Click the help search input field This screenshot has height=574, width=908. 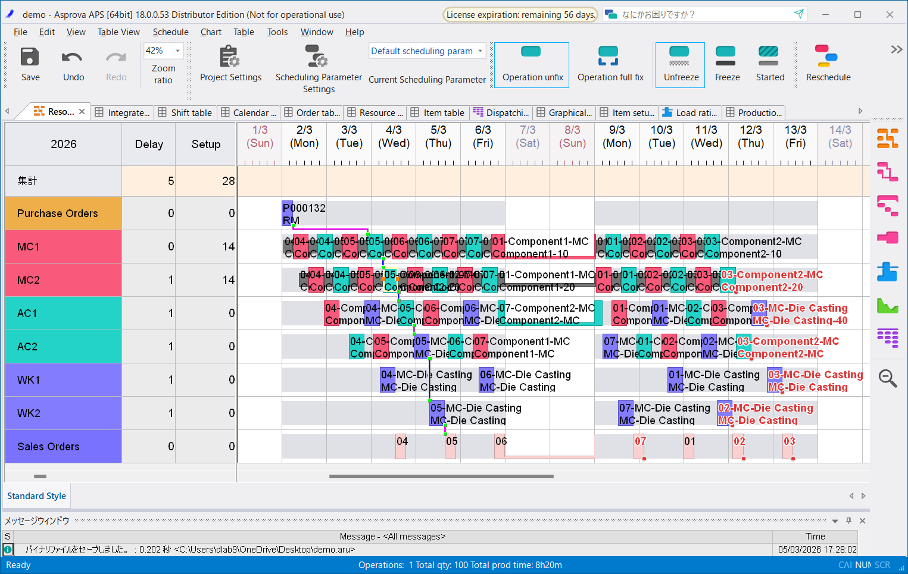click(703, 14)
